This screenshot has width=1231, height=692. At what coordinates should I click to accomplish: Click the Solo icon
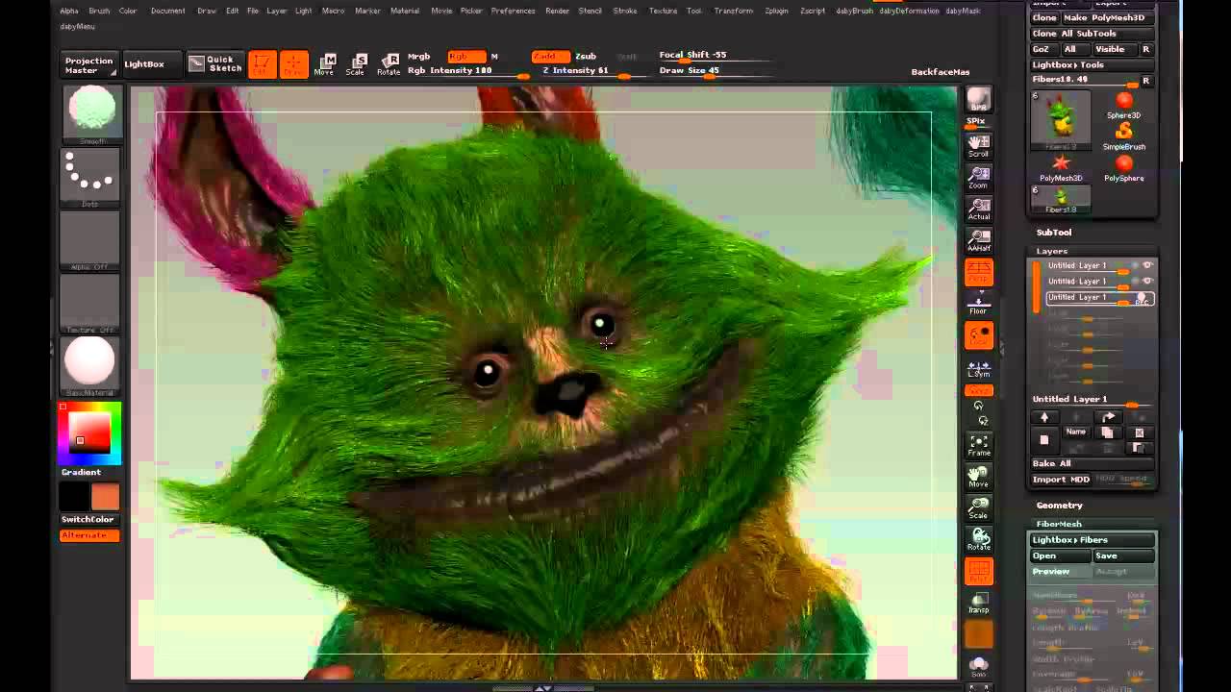978,665
